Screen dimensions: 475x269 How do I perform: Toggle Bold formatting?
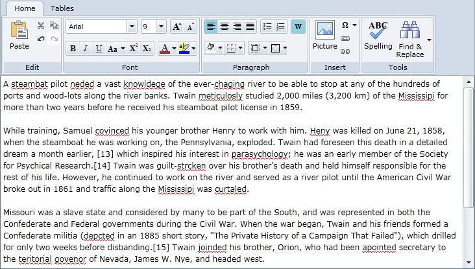pyautogui.click(x=73, y=49)
